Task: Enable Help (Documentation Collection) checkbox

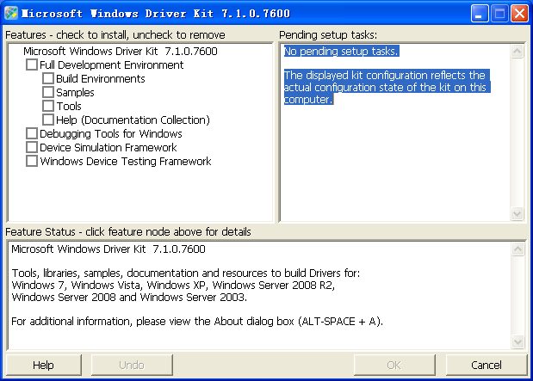Action: tap(48, 120)
